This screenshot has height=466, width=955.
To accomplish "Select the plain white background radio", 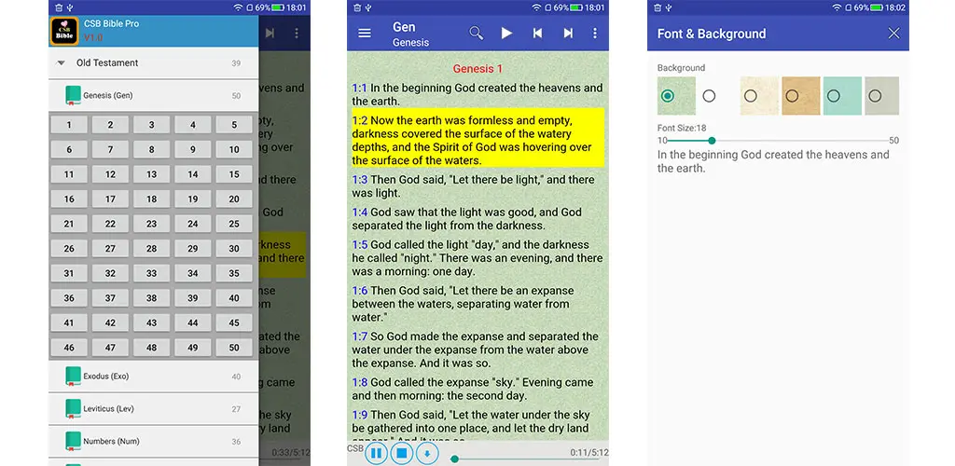I will tap(709, 95).
